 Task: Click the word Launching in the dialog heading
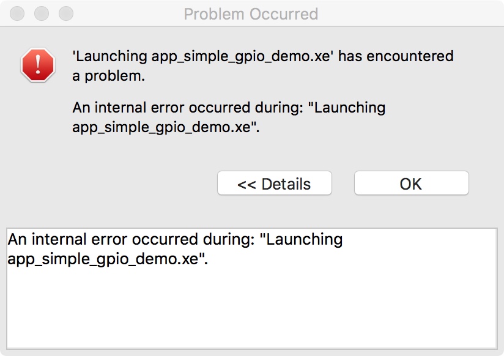111,57
